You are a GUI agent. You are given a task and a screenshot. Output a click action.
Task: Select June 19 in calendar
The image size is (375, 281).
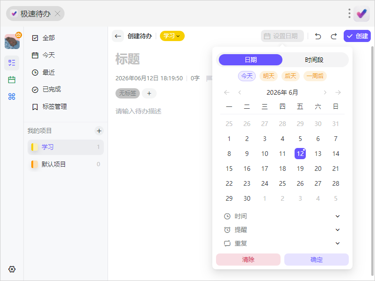[300, 169]
